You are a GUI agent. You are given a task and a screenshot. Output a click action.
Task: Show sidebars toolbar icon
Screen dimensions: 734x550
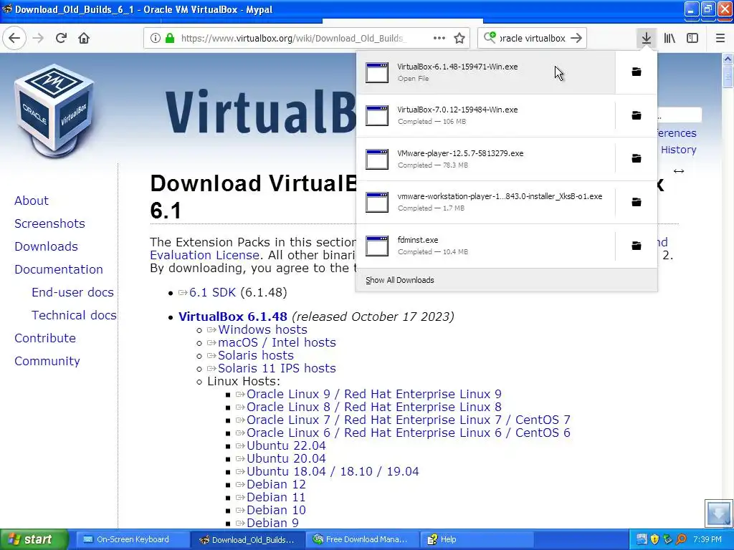(692, 39)
